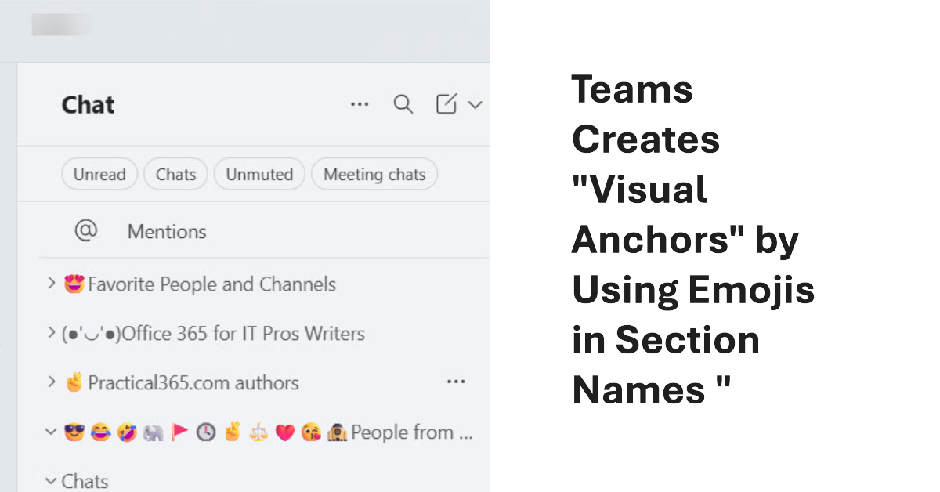Collapse the People from section chevron
The height and width of the screenshot is (492, 940).
point(50,432)
